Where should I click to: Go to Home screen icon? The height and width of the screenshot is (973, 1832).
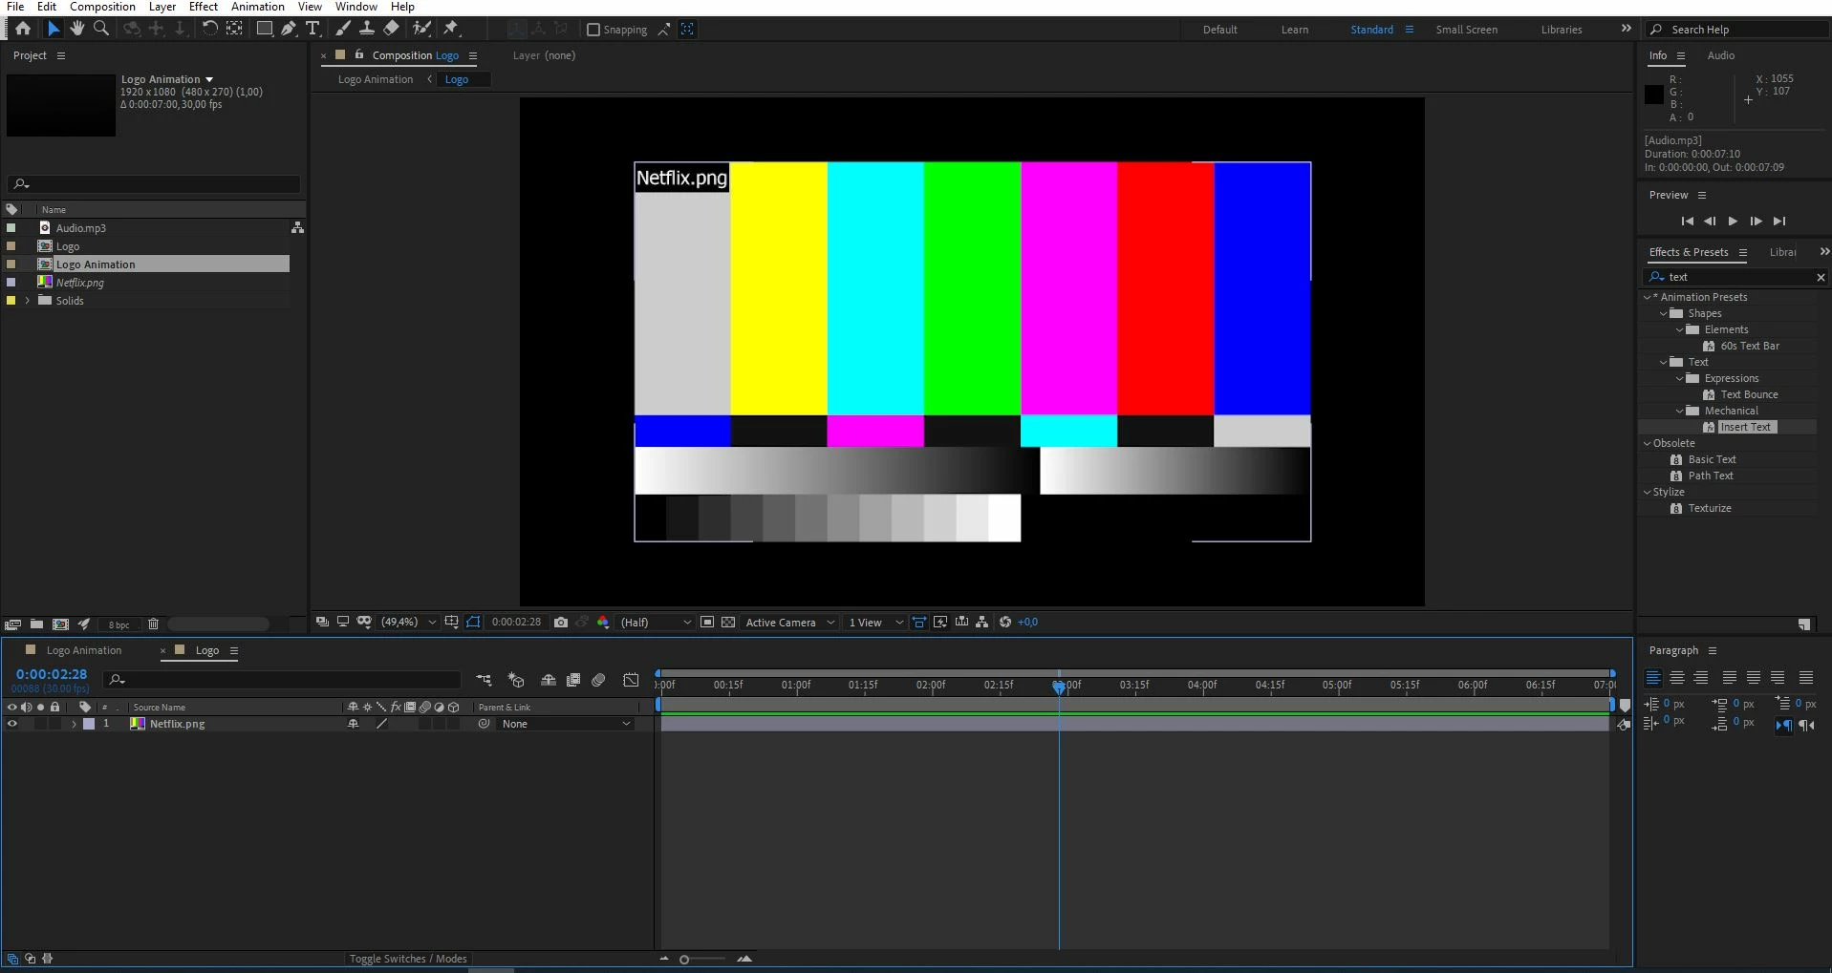click(x=23, y=29)
